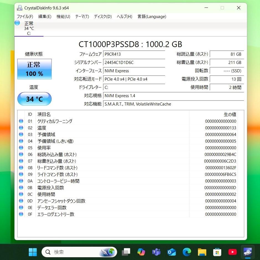The width and height of the screenshot is (260, 260).
Task: Click raw value 0000000029B4C
Action: [220, 155]
